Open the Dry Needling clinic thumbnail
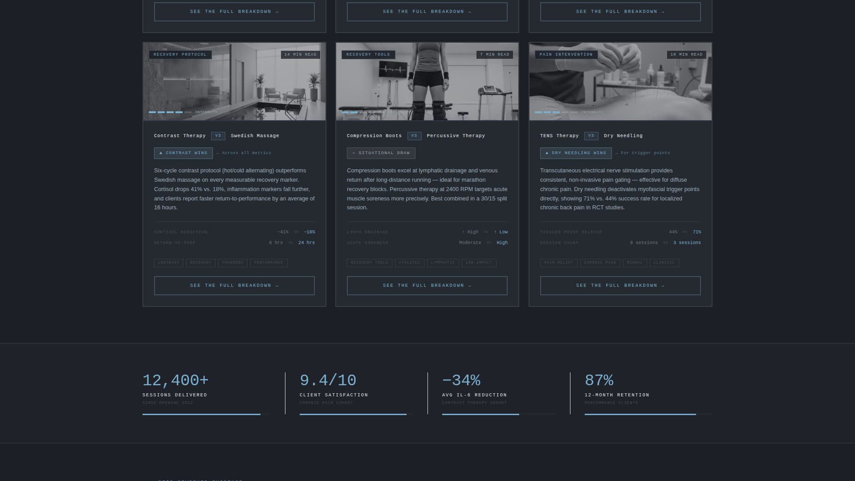 coord(620,82)
